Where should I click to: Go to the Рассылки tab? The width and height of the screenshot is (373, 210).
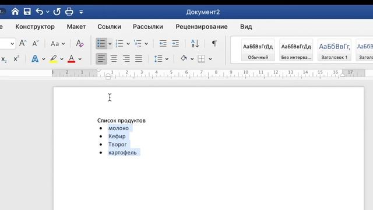147,27
